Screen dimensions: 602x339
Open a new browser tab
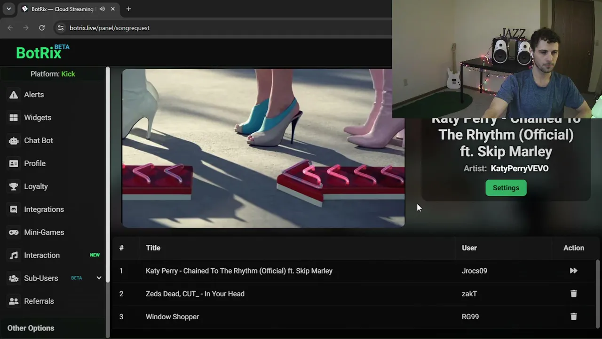click(x=128, y=9)
